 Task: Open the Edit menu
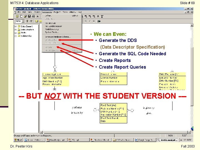tap(24, 12)
